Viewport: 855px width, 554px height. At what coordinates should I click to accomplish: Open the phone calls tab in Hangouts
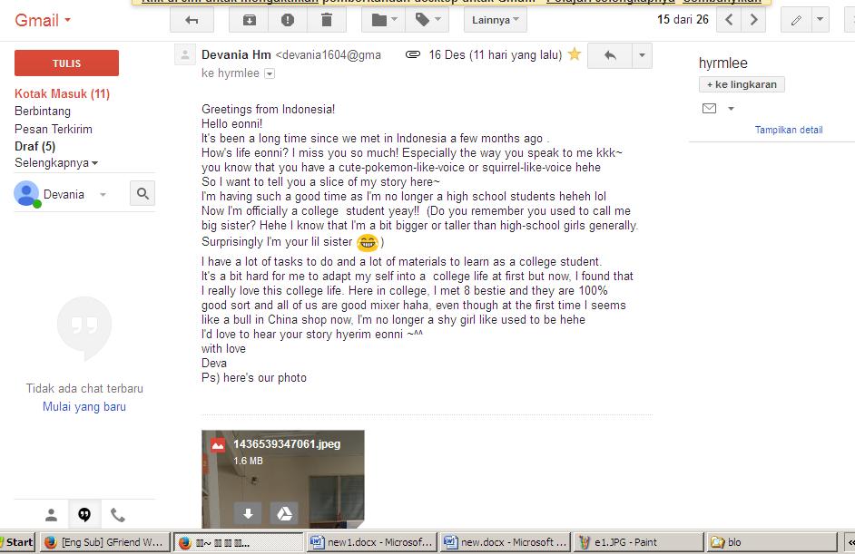(118, 514)
